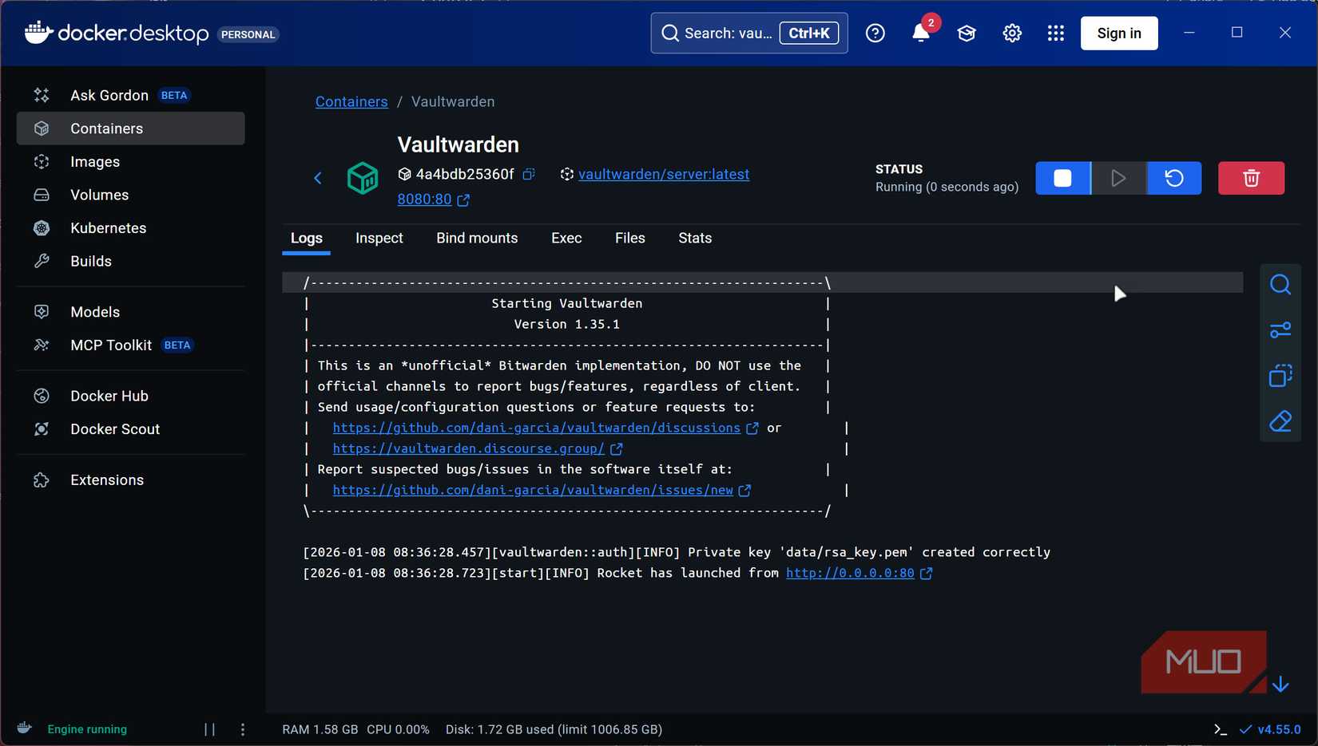Pause the Docker engine

click(210, 729)
